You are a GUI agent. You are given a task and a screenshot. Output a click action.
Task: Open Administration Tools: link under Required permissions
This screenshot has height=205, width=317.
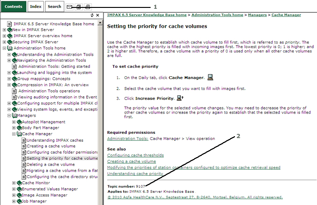[x=128, y=139]
